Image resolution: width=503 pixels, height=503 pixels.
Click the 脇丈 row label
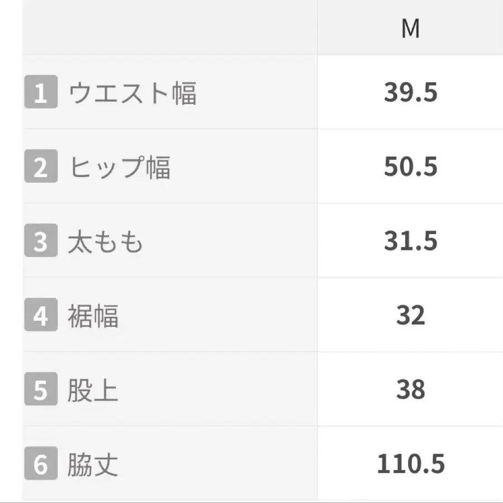pyautogui.click(x=93, y=464)
